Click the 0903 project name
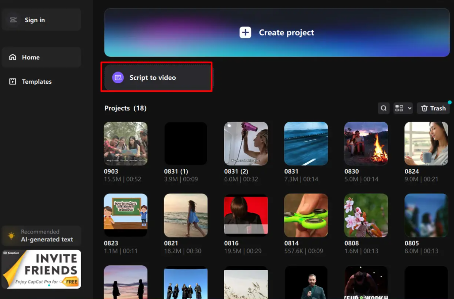Image resolution: width=454 pixels, height=299 pixels. tap(111, 171)
